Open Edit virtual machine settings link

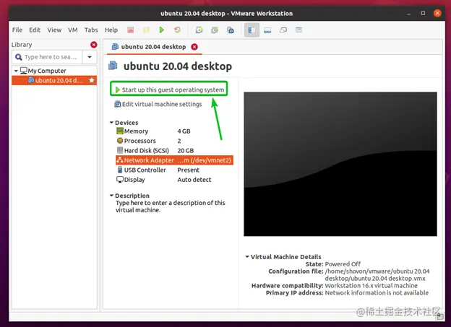(158, 104)
